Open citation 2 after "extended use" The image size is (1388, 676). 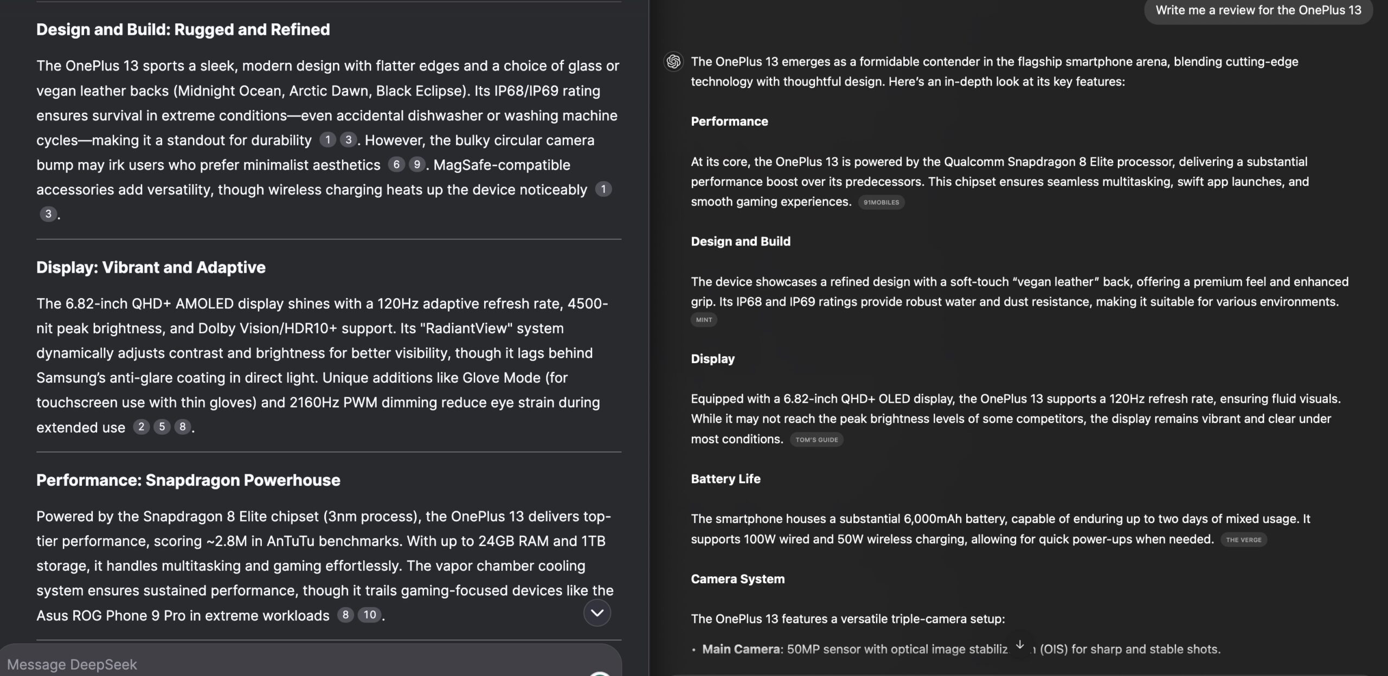click(142, 427)
